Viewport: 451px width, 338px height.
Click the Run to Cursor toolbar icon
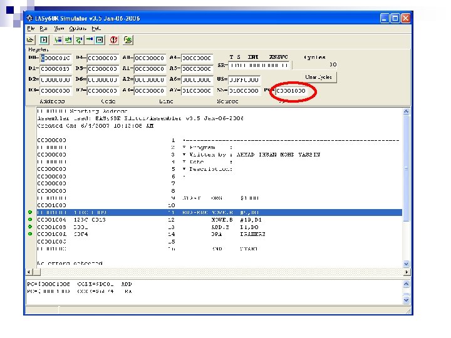coord(90,40)
